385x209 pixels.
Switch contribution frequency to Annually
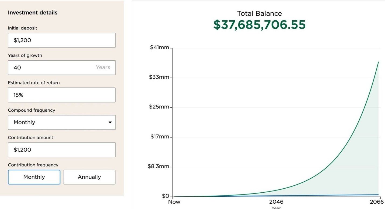tap(89, 177)
